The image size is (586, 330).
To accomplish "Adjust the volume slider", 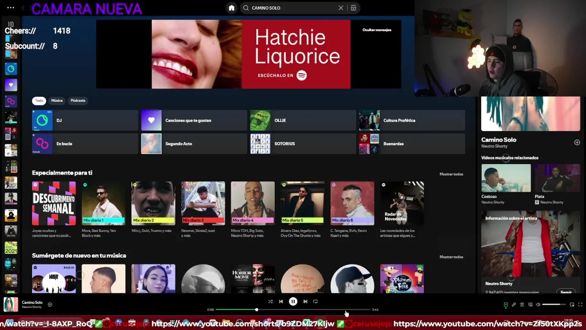I will point(554,304).
